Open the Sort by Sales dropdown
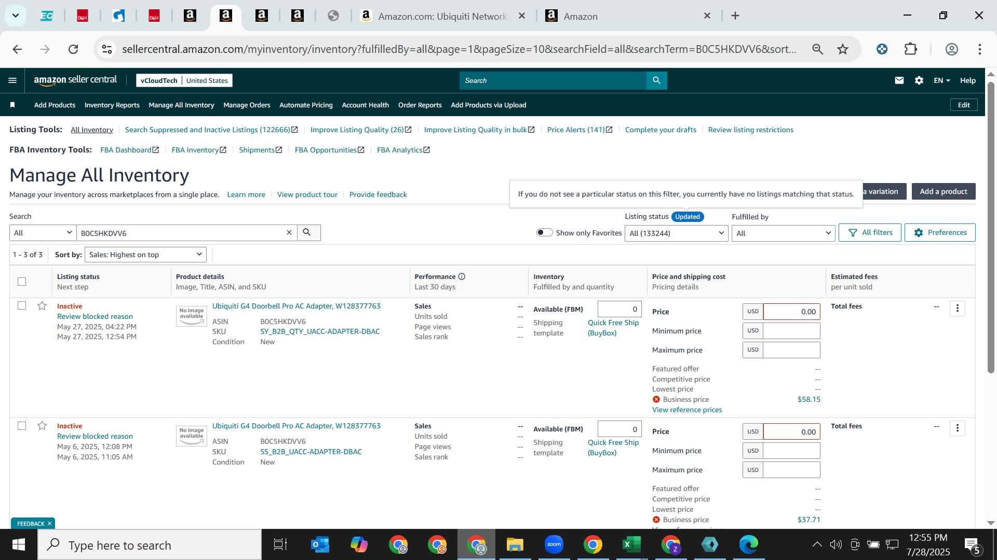 coord(145,255)
